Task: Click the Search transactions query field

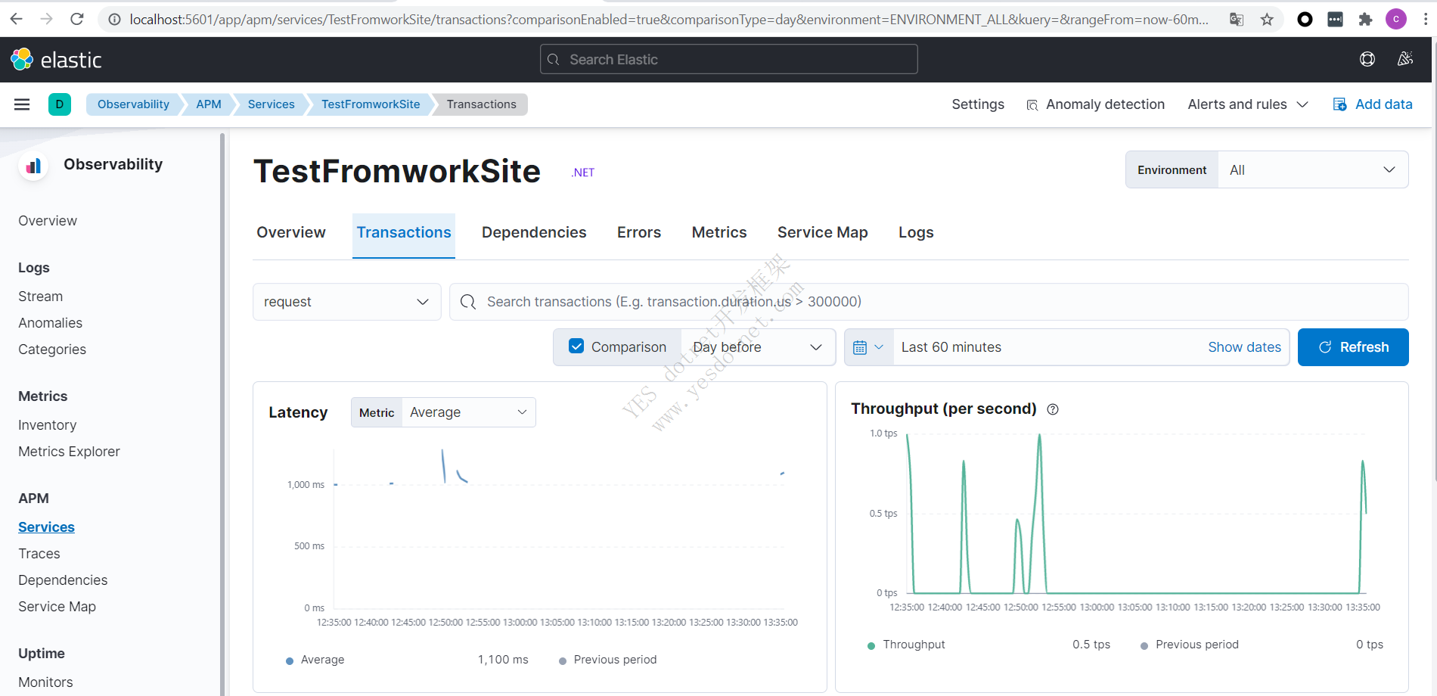Action: point(929,302)
